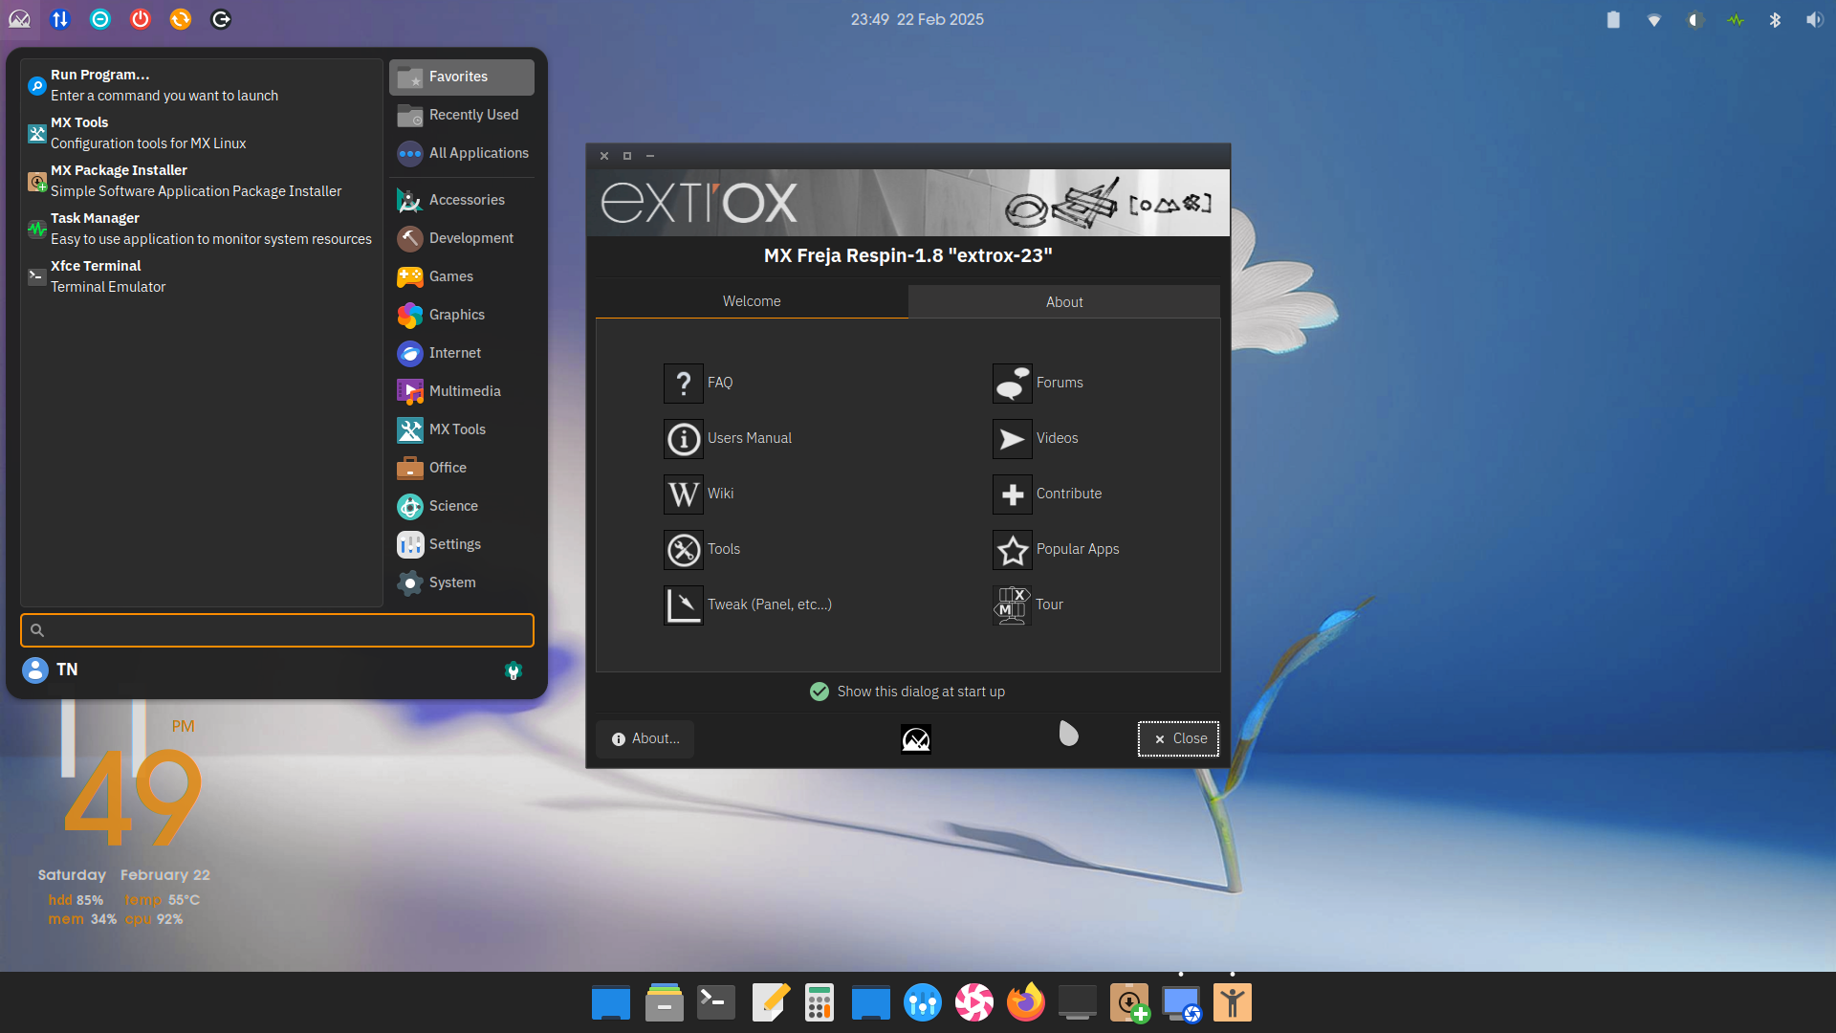
Task: Open the Development category
Action: (x=462, y=238)
